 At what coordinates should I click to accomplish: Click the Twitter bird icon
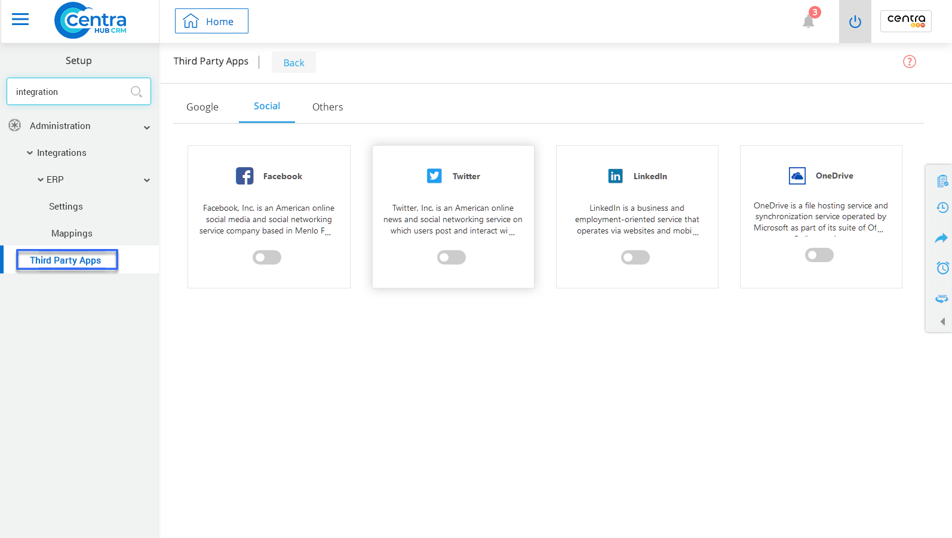(434, 176)
